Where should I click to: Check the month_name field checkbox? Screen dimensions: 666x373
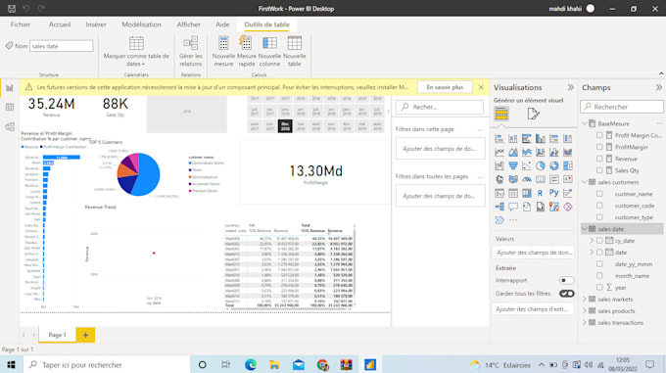pyautogui.click(x=599, y=276)
